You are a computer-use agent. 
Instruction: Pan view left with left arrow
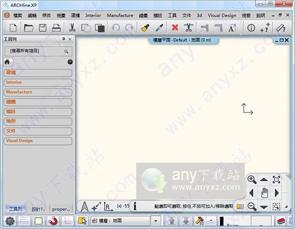click(x=252, y=193)
